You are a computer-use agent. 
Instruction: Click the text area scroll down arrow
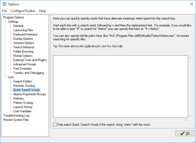[190, 115]
